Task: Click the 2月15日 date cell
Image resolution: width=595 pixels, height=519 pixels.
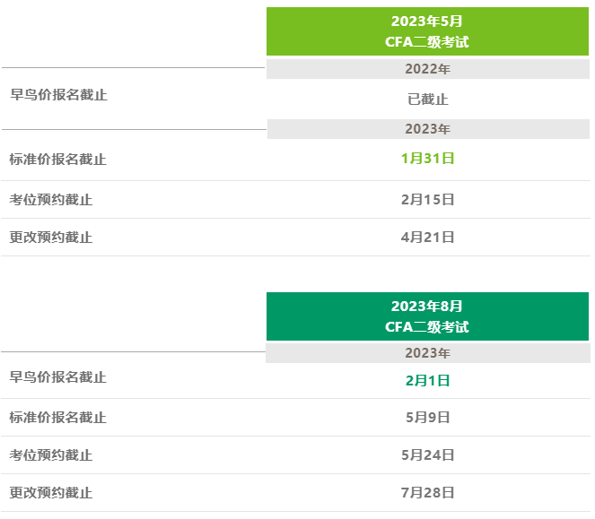Action: coord(428,199)
